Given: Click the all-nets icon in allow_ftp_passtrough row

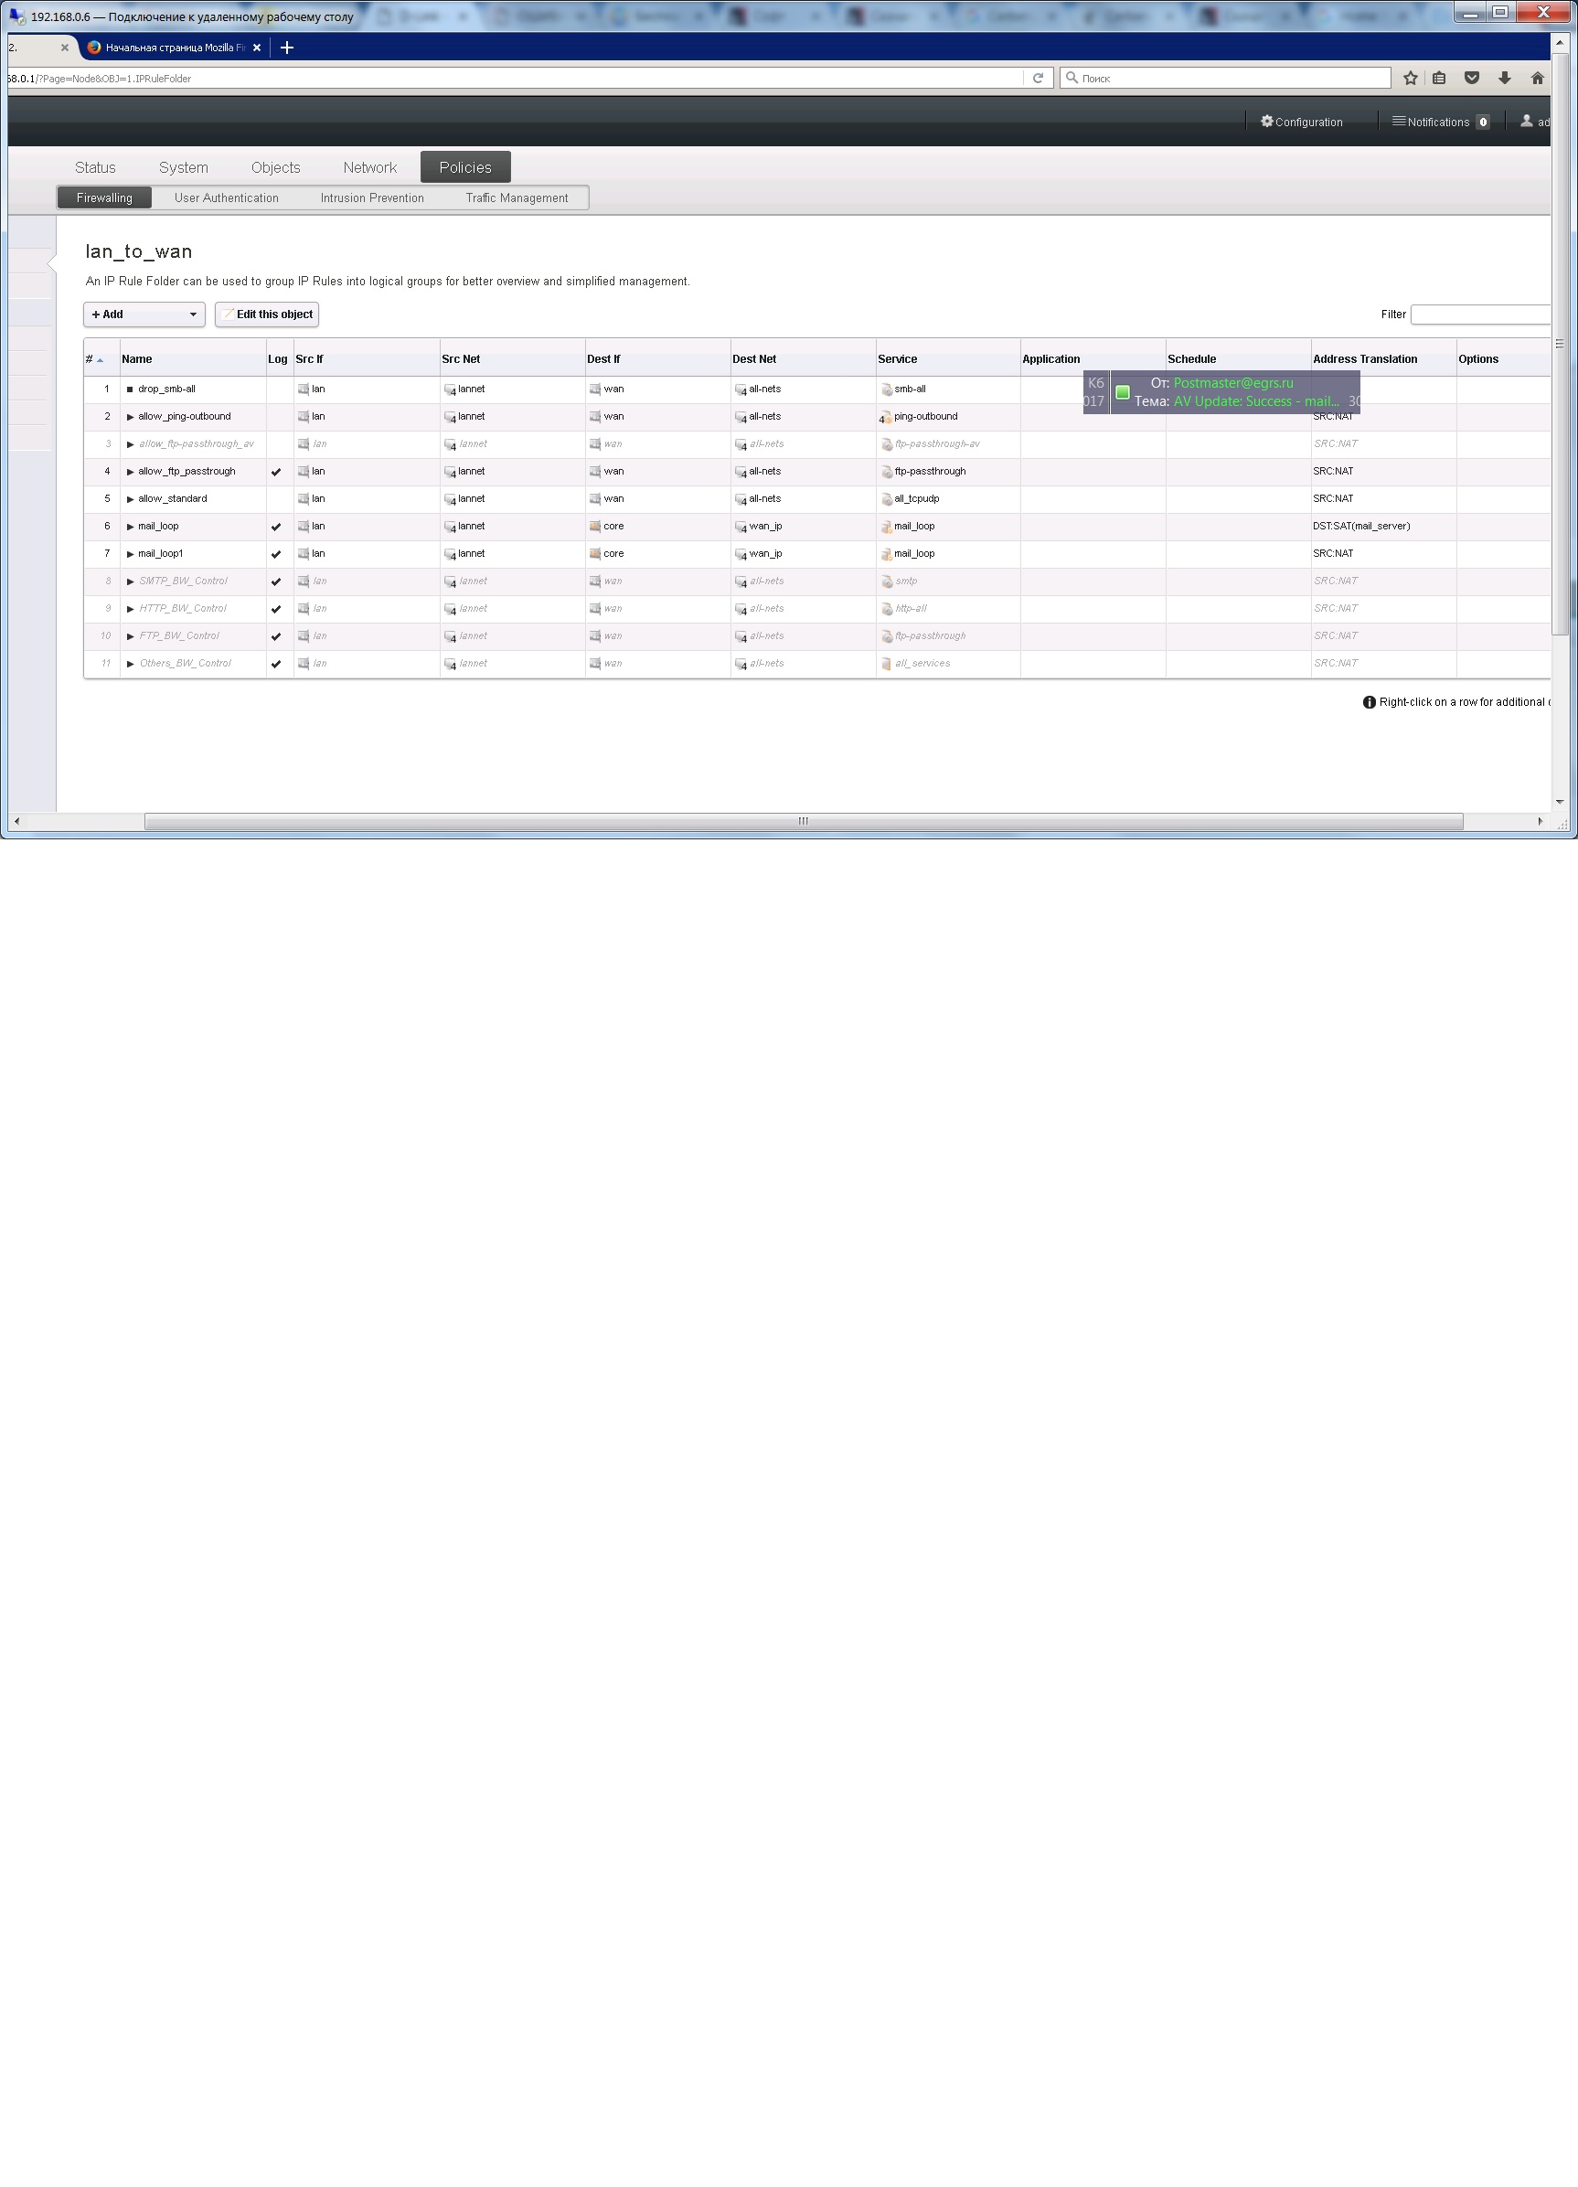Looking at the screenshot, I should tap(741, 473).
